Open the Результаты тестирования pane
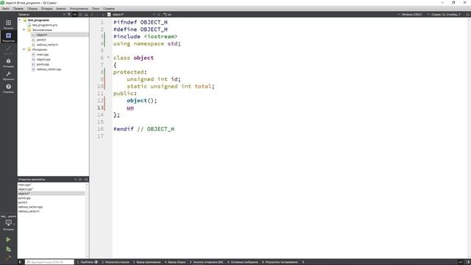471x265 pixels. tap(280, 262)
